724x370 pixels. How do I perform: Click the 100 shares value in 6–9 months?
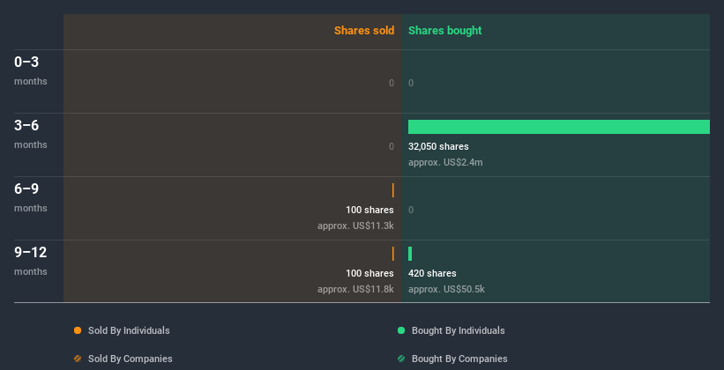369,210
